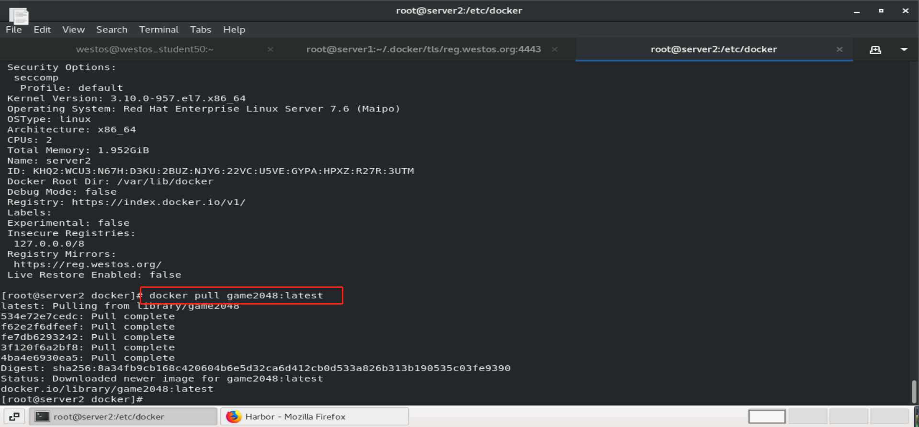The image size is (919, 427).
Task: Close the westos@westos_student50 tab
Action: click(x=270, y=49)
